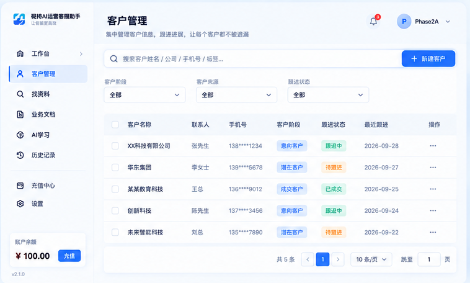Check the box for XX科技有限公司

(115, 146)
